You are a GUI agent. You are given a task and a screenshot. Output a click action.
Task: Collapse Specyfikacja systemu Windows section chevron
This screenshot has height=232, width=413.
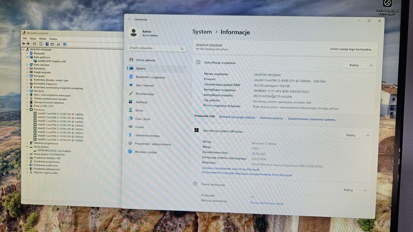tap(368, 135)
